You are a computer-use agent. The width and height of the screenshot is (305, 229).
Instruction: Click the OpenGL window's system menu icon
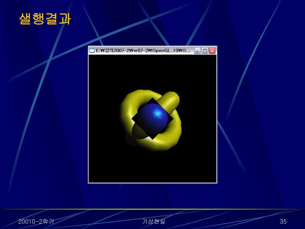coord(92,51)
